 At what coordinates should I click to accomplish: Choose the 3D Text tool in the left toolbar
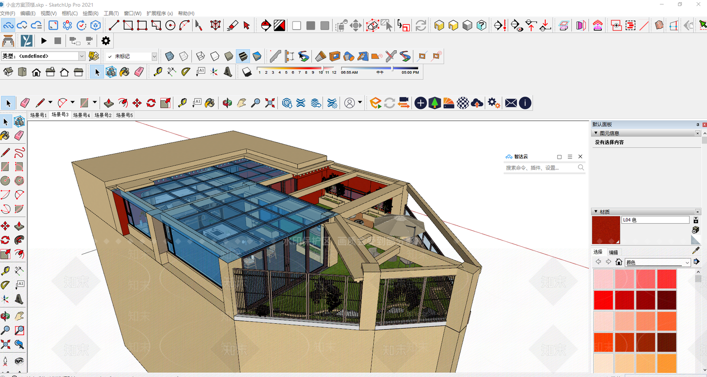pyautogui.click(x=19, y=299)
